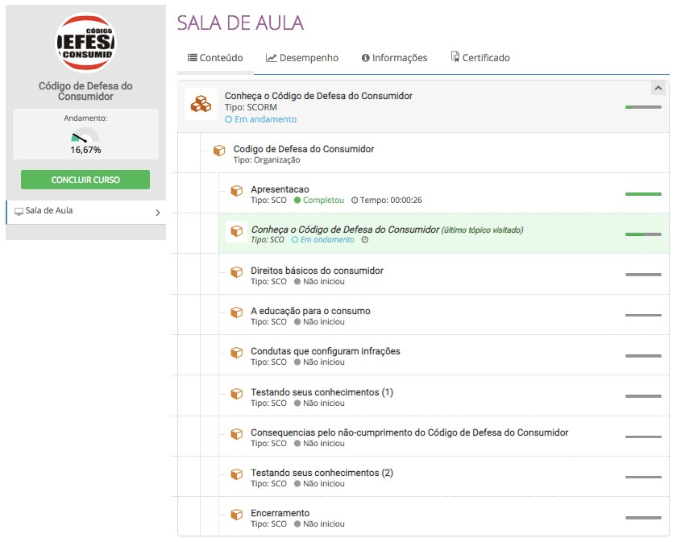
Task: Open the Testando seus conhecimentos (2) topic
Action: pyautogui.click(x=322, y=473)
